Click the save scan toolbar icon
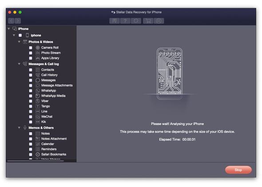The width and height of the screenshot is (262, 187). coord(115,21)
